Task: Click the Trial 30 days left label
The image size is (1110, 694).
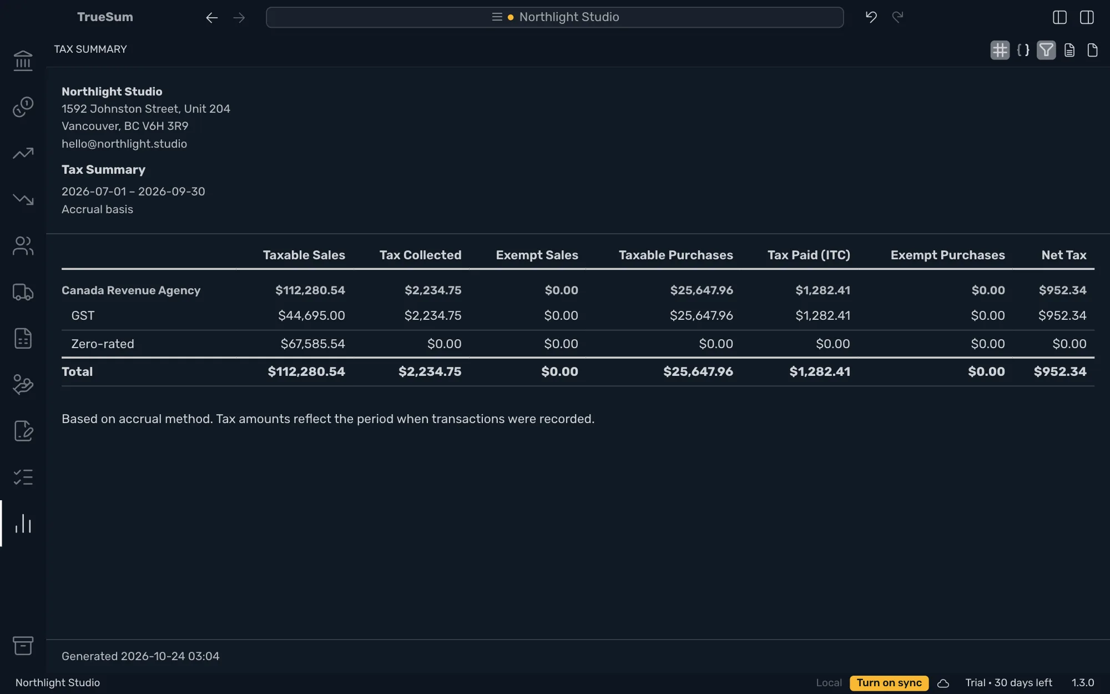Action: (1008, 682)
